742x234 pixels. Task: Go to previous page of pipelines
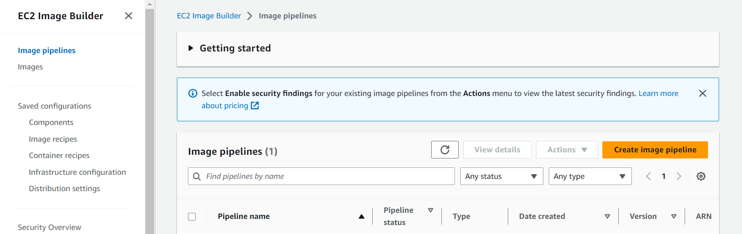pos(649,176)
